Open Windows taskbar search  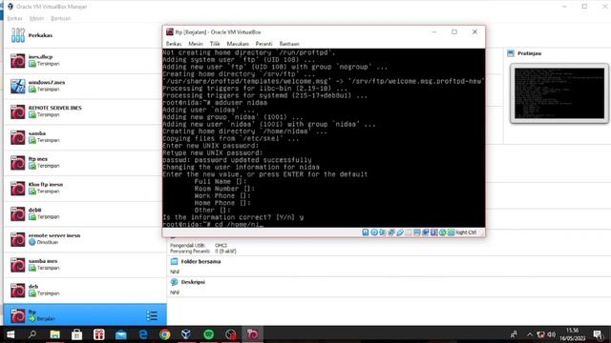tap(32, 334)
